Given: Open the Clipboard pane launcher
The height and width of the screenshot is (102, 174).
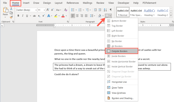Looking at the screenshot, I should coord(13,22).
